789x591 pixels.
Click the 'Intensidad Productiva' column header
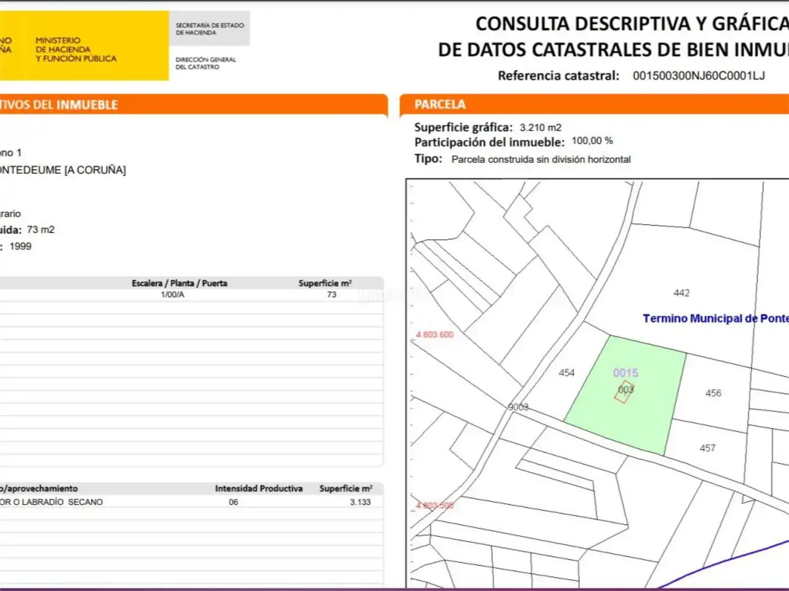(259, 489)
